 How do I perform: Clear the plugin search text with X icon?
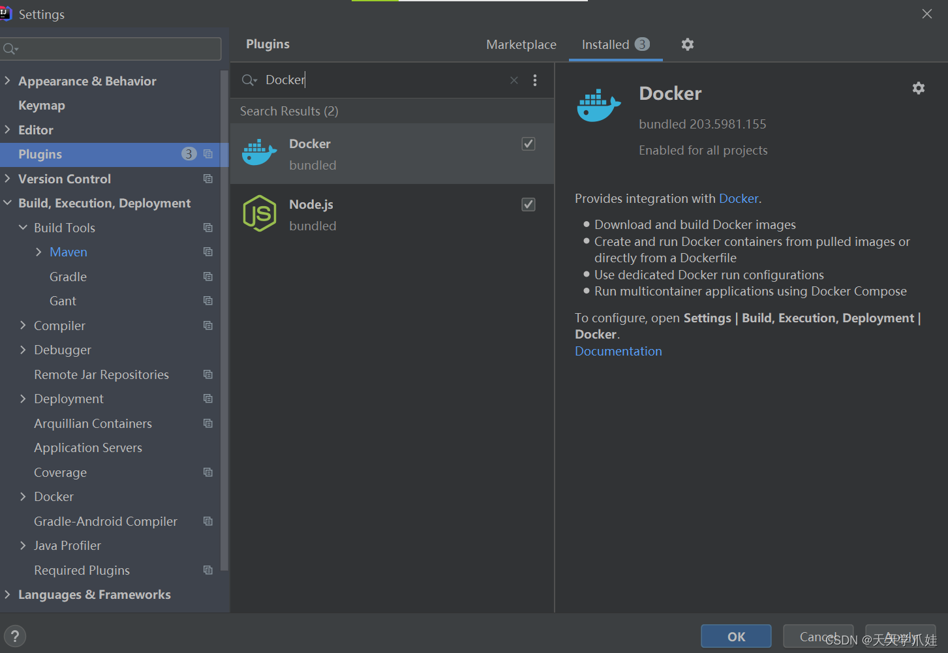click(514, 80)
